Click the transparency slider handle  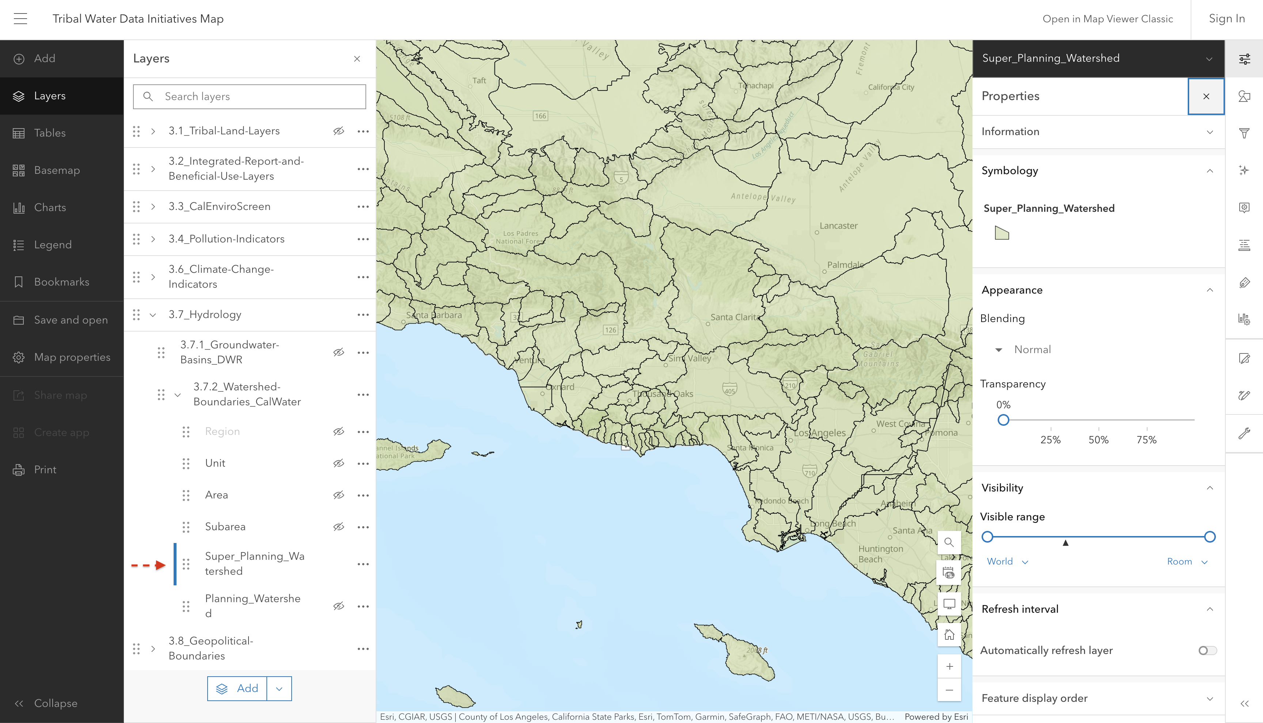click(x=1003, y=420)
